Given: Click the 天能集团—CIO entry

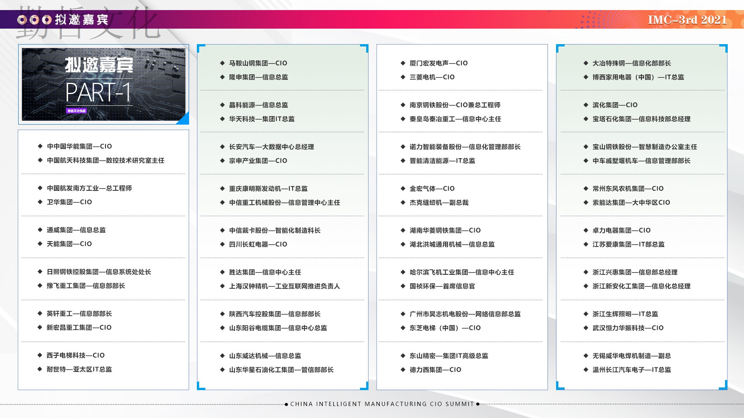Looking at the screenshot, I should click(69, 244).
